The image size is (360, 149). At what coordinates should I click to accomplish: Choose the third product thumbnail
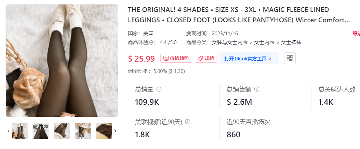[x=62, y=131]
